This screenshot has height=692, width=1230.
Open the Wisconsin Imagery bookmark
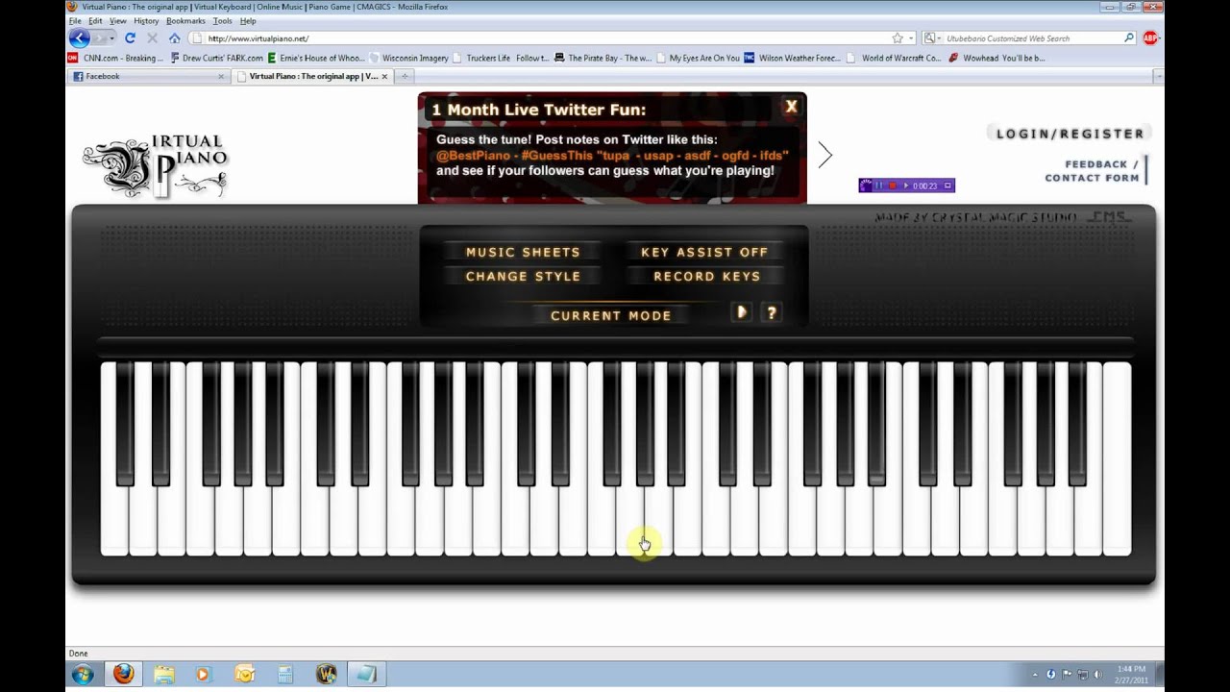(409, 58)
